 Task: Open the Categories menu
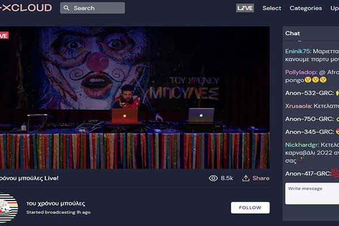306,8
